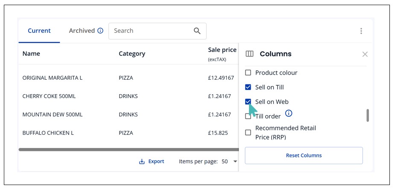Sort by the Name column header
395x191 pixels.
31,54
